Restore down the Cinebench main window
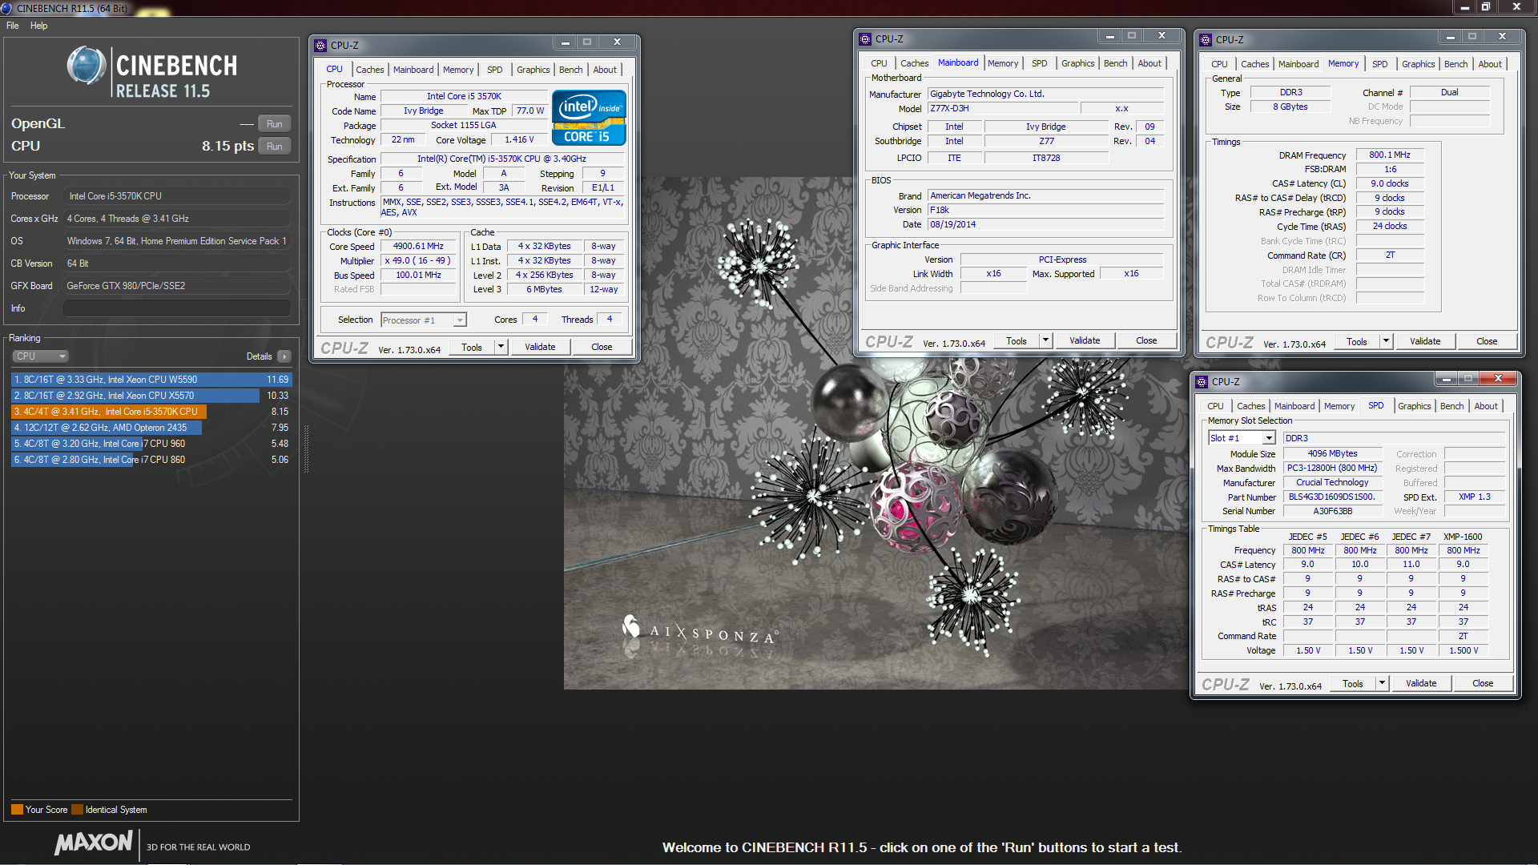Image resolution: width=1538 pixels, height=865 pixels. (x=1486, y=7)
